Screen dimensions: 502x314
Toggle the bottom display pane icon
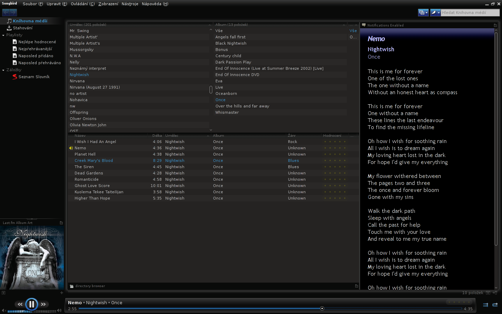488,293
